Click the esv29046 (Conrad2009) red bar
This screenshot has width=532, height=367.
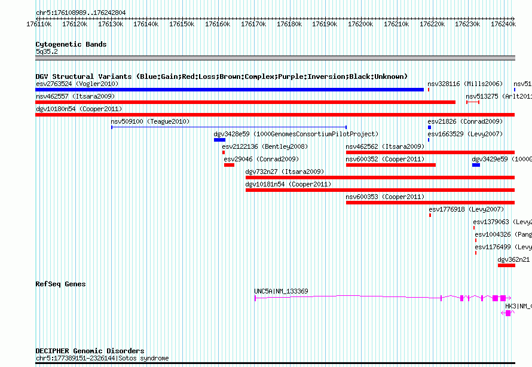pyautogui.click(x=229, y=165)
